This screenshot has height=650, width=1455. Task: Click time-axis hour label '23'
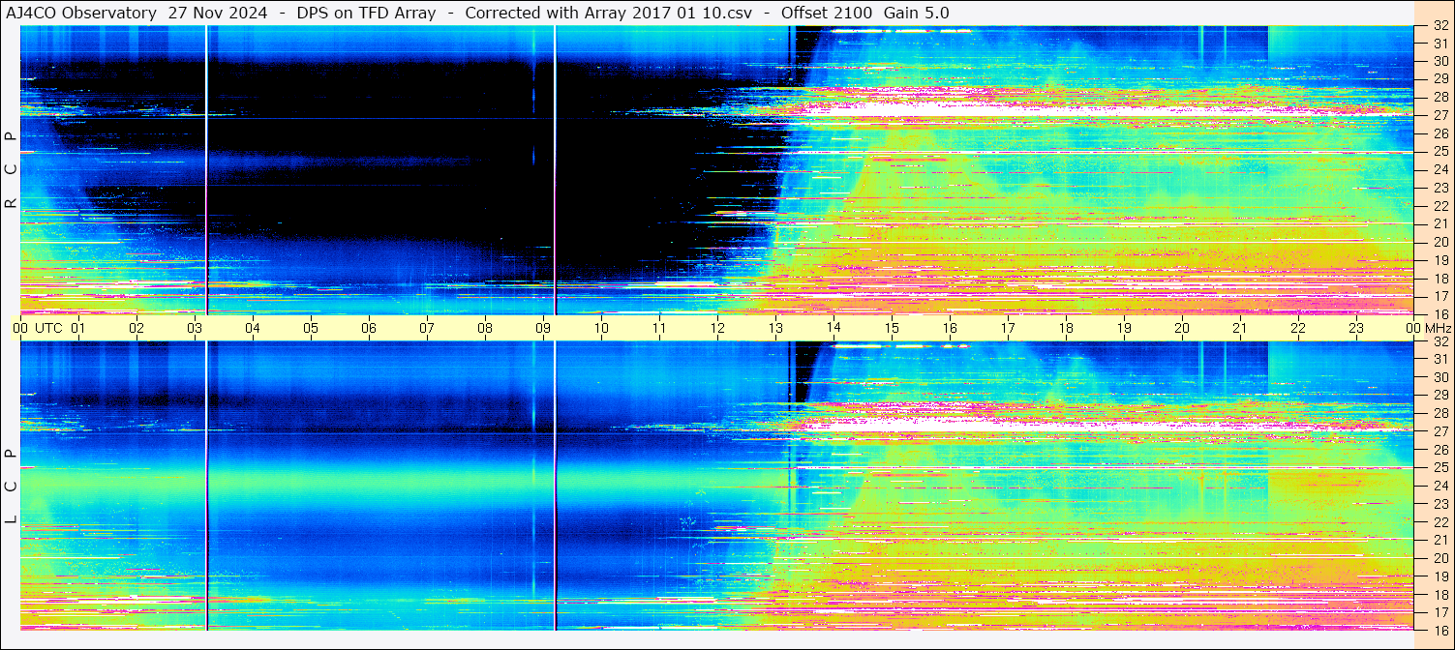pos(1356,328)
